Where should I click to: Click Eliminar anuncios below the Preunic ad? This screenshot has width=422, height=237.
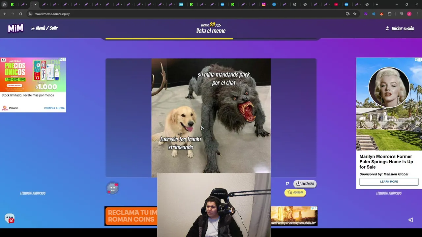[x=33, y=193]
